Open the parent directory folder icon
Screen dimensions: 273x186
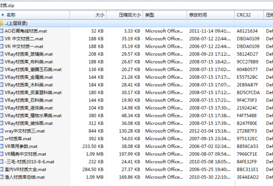1,23
